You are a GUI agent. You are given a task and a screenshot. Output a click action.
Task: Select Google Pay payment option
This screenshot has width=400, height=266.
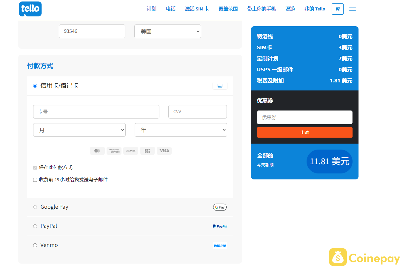pos(35,207)
